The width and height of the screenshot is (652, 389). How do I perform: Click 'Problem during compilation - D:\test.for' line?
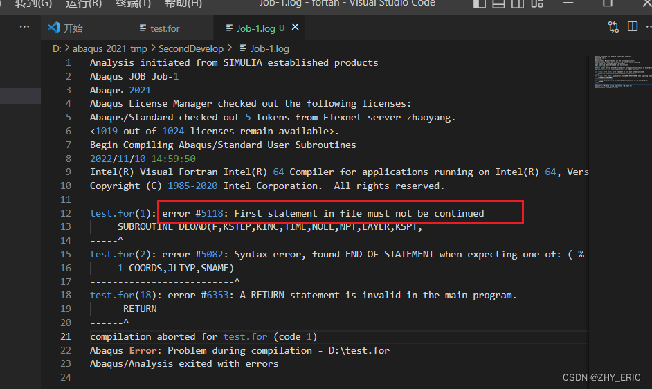tap(279, 350)
